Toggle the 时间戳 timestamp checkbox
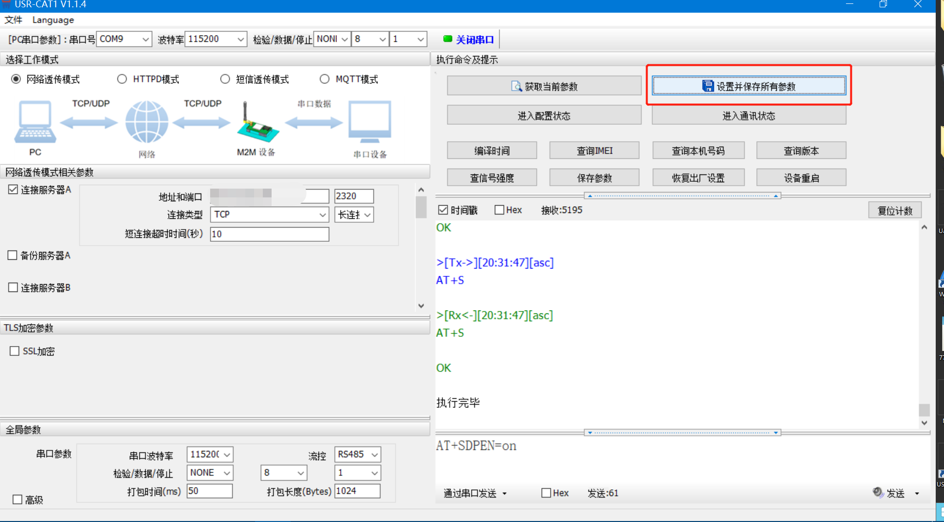The width and height of the screenshot is (944, 522). pyautogui.click(x=443, y=210)
